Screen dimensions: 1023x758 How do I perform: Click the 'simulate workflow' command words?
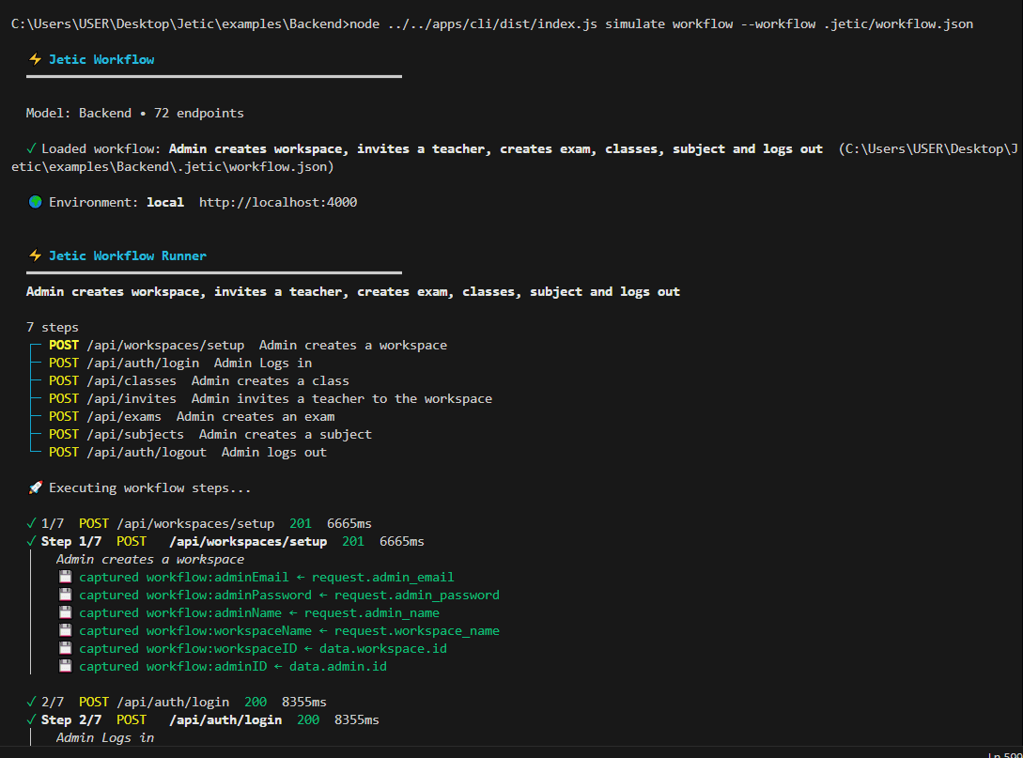669,24
